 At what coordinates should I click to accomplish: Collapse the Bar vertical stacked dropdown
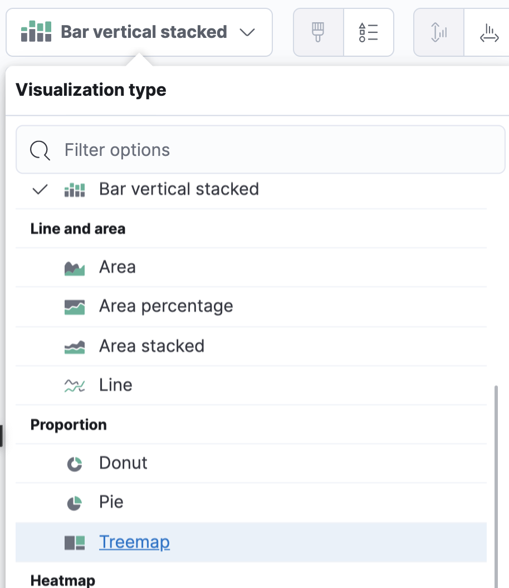[x=139, y=32]
